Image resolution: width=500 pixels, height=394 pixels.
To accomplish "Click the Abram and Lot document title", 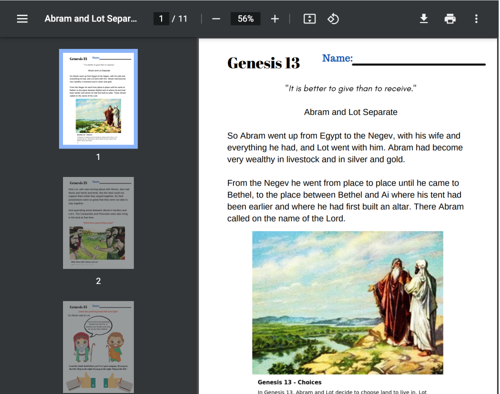I will [91, 19].
